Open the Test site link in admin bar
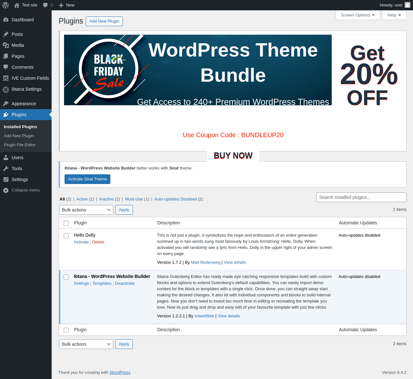413x379 pixels. 26,5
